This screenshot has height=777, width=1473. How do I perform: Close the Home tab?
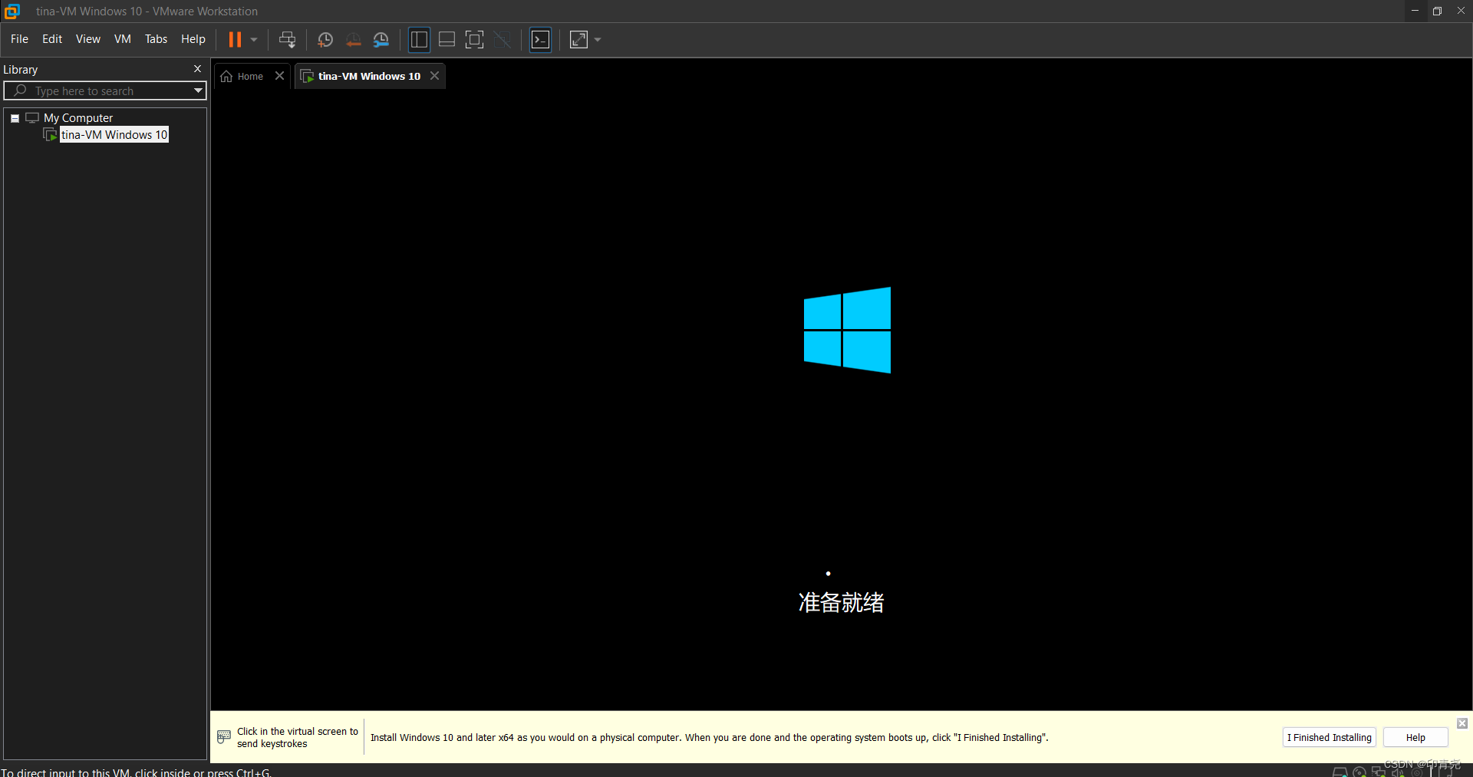click(279, 75)
